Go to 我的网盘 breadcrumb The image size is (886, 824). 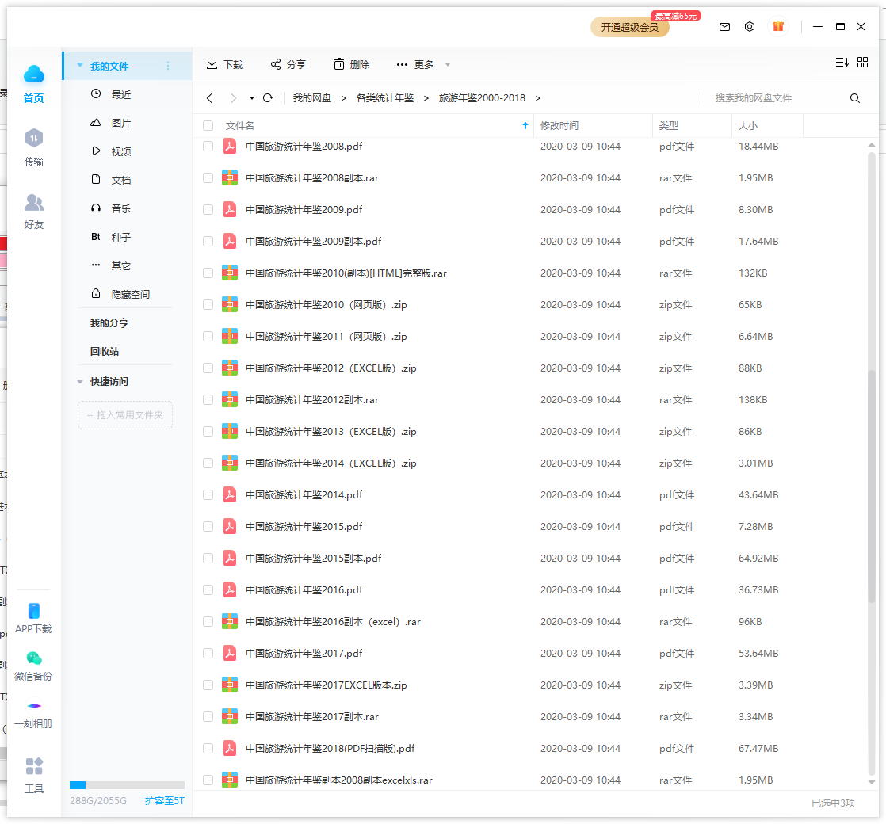[312, 98]
